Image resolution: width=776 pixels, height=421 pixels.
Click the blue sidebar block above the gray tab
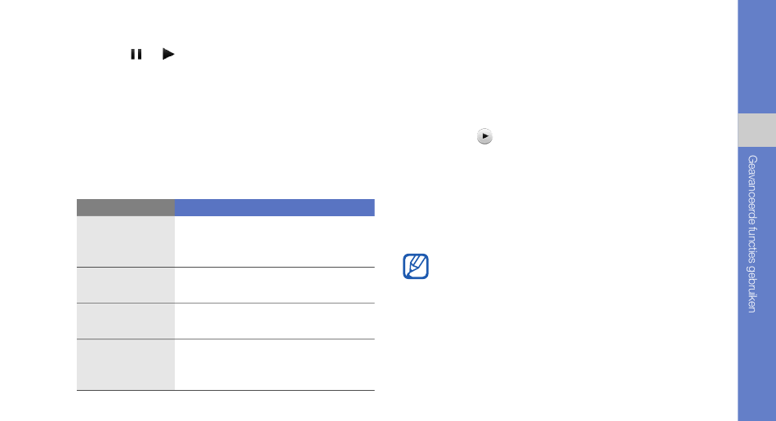coord(756,57)
